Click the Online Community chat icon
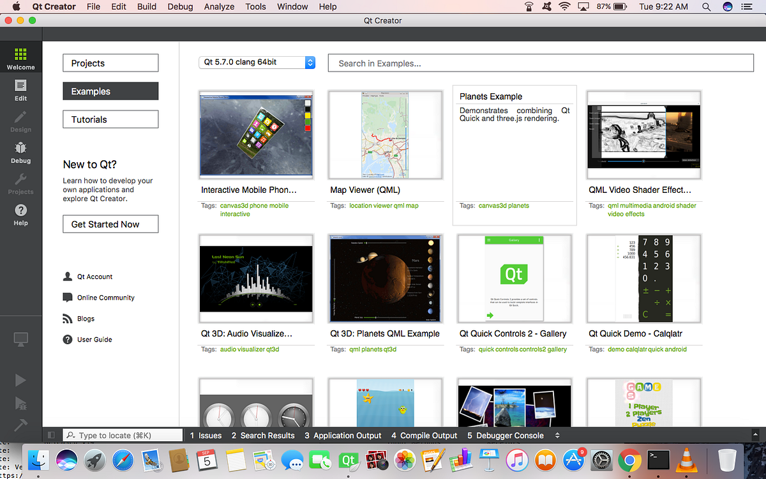766x479 pixels. [x=68, y=298]
